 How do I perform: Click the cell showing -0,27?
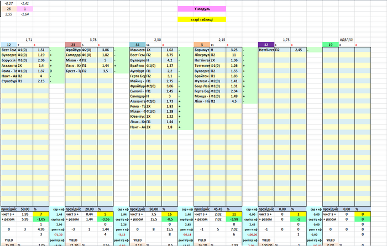click(9, 4)
